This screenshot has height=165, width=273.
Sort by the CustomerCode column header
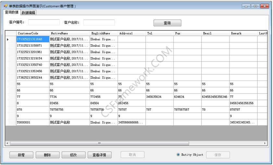tap(32, 33)
